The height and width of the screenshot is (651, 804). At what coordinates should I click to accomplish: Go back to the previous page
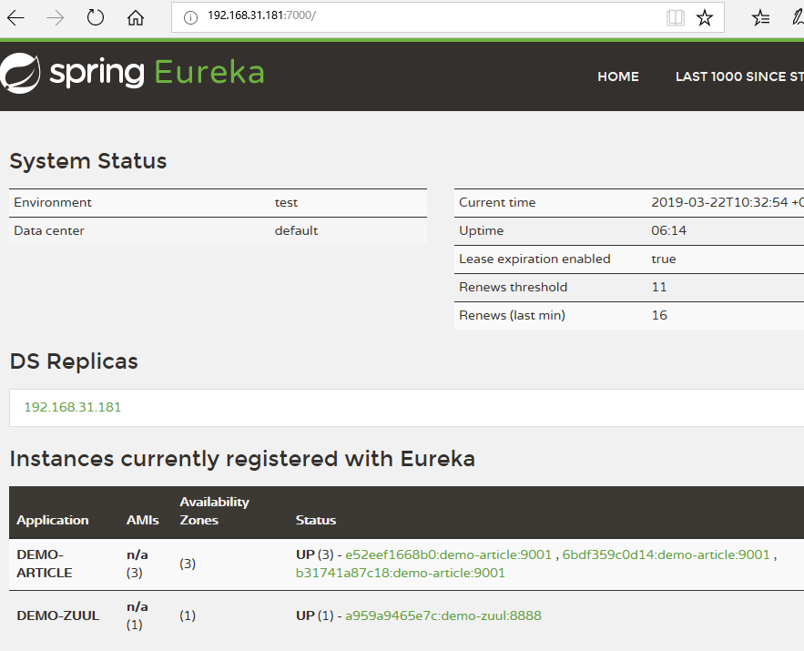pyautogui.click(x=16, y=18)
